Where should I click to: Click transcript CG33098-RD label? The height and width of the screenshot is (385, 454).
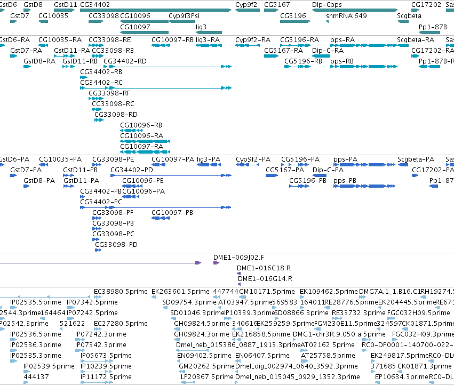(116, 114)
